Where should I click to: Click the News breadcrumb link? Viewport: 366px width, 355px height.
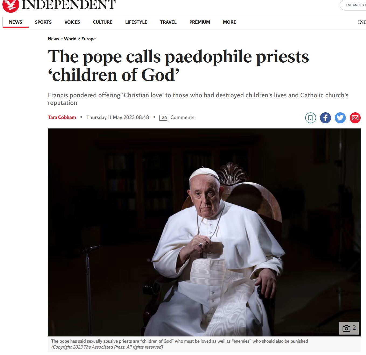tap(53, 39)
